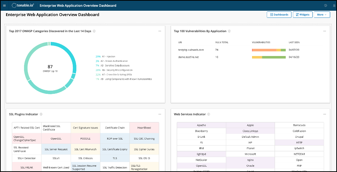The height and width of the screenshot is (172, 337).
Task: Open options menu of OWASP Categories widget
Action: pyautogui.click(x=160, y=31)
